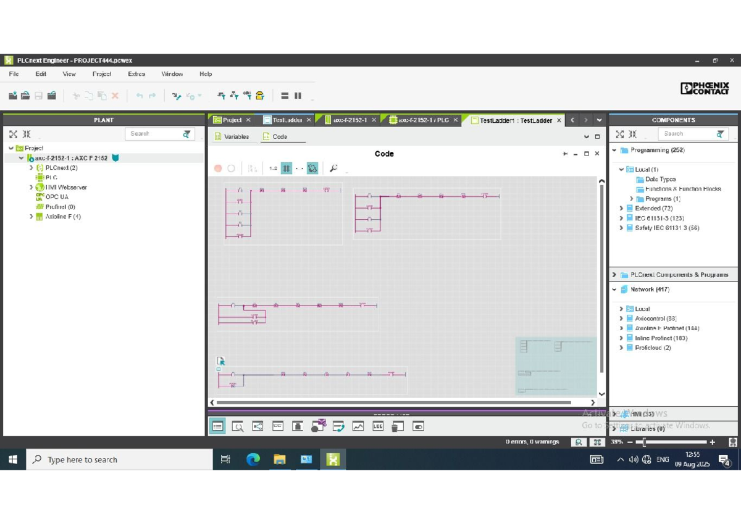Screen dimensions: 741x524
Task: Open the Window menu
Action: coord(172,74)
